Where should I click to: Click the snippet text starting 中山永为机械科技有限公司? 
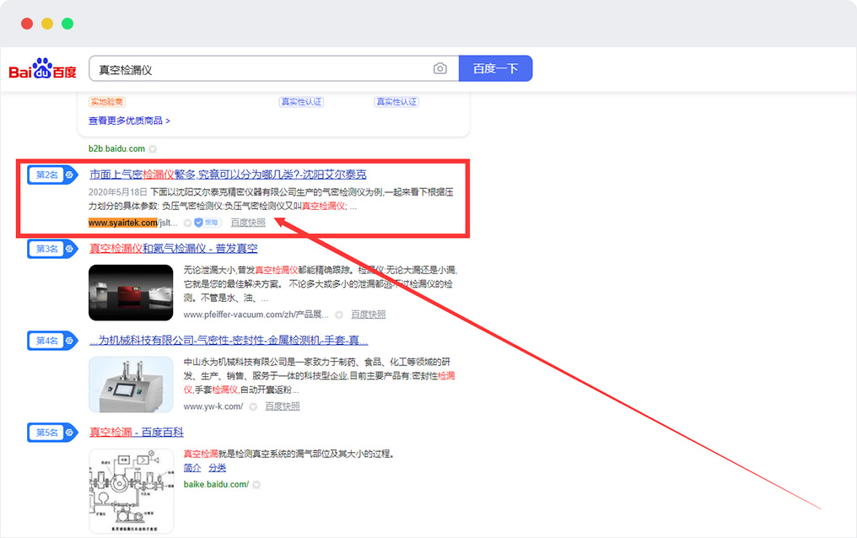(x=319, y=376)
